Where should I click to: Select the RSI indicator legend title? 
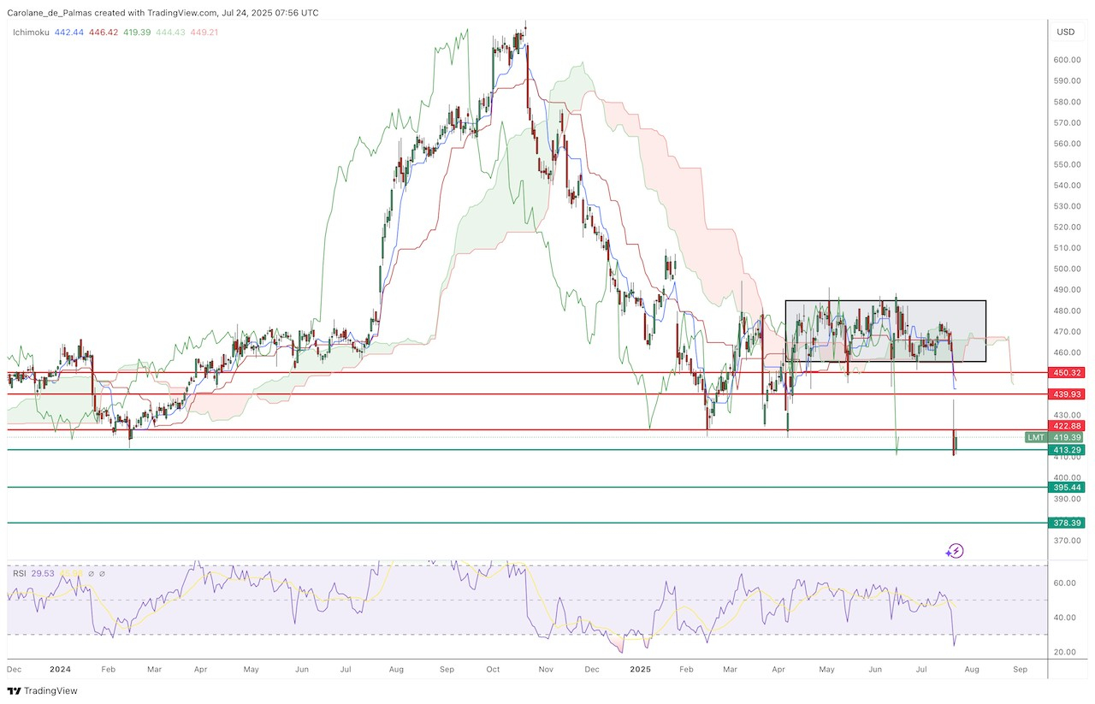(20, 573)
